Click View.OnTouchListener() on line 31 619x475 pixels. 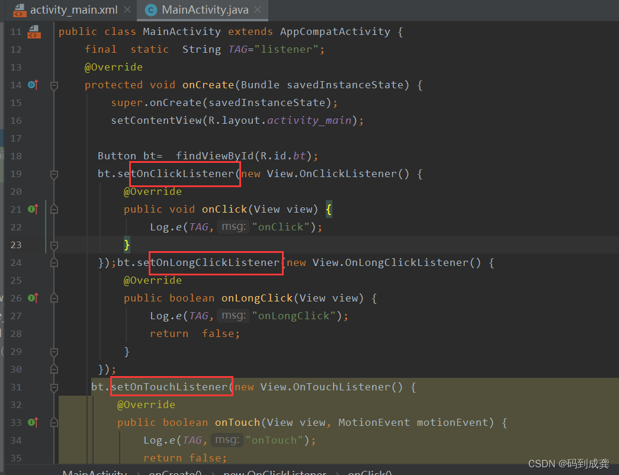tap(331, 387)
